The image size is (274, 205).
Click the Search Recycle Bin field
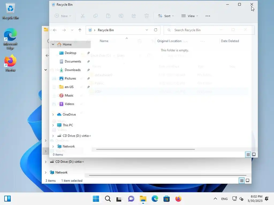[209, 30]
